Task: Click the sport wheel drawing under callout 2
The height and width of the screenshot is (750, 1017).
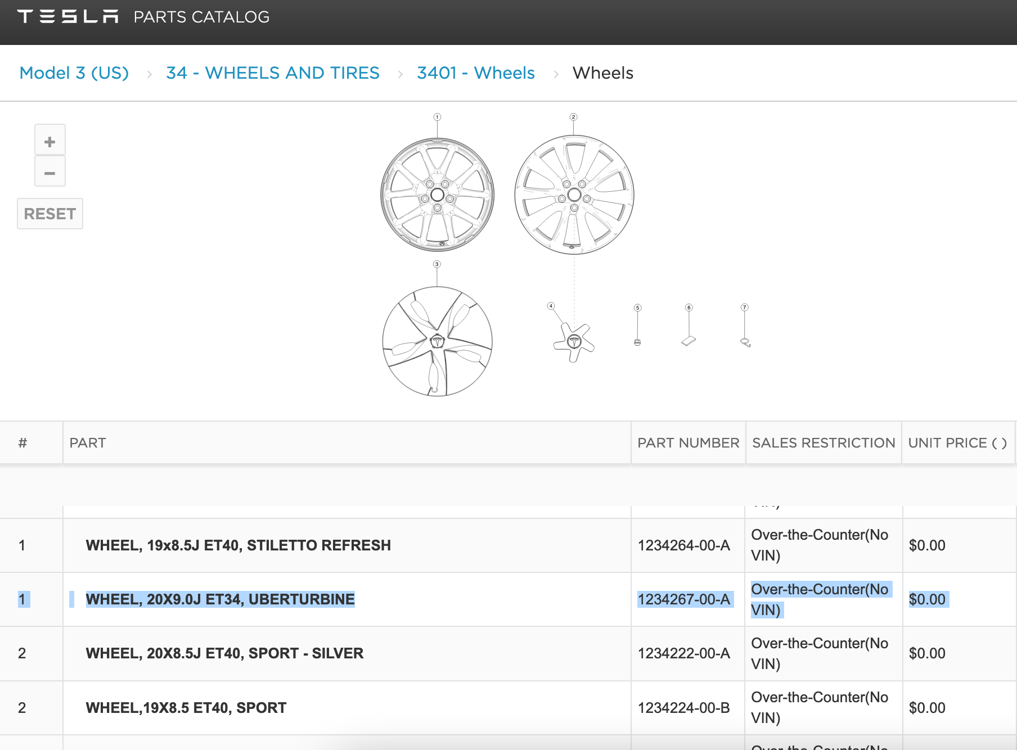Action: click(x=574, y=195)
